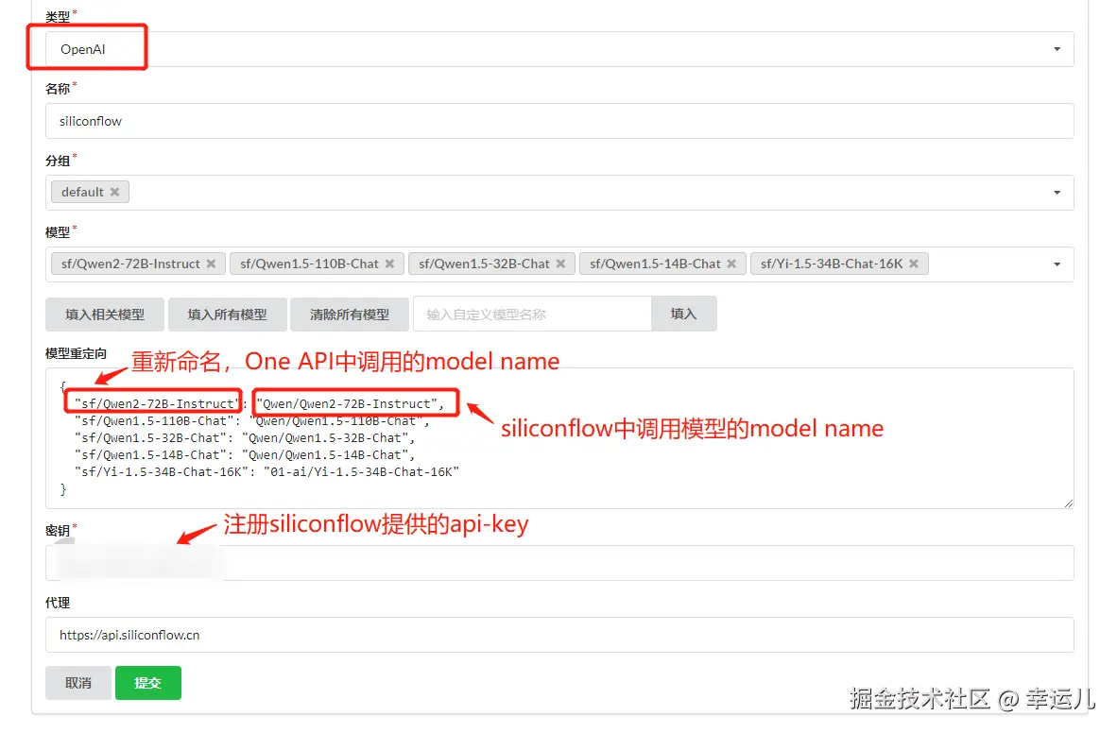Image resolution: width=1117 pixels, height=733 pixels.
Task: Remove sf/Qwen1.5-32B-Chat model tag
Action: click(560, 264)
